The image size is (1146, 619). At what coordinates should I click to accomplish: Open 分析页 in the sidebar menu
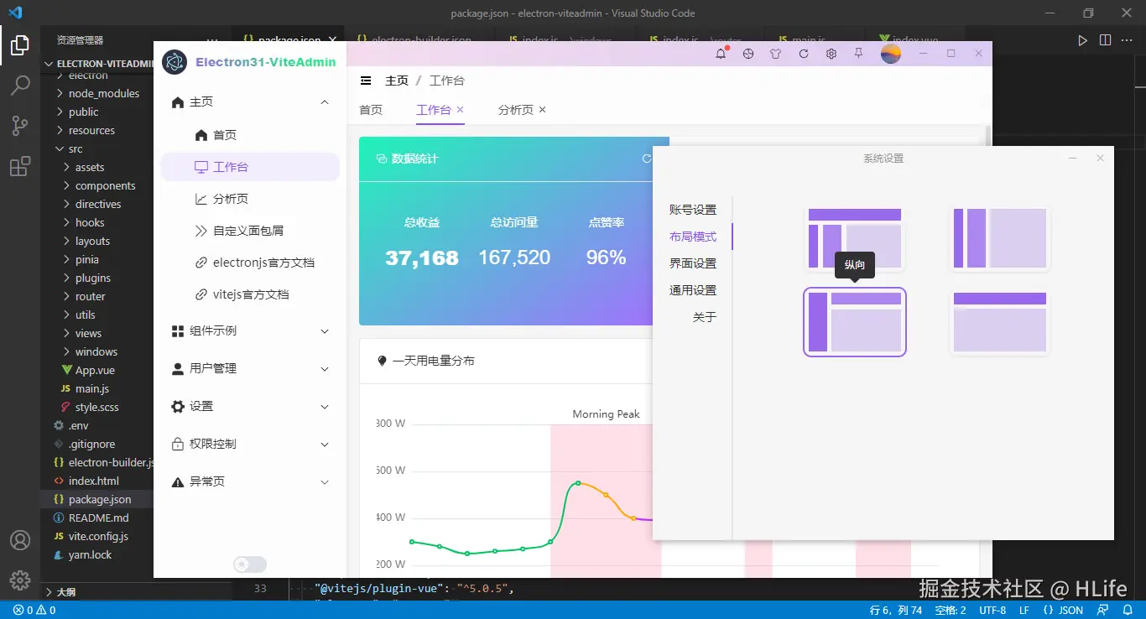(x=250, y=199)
